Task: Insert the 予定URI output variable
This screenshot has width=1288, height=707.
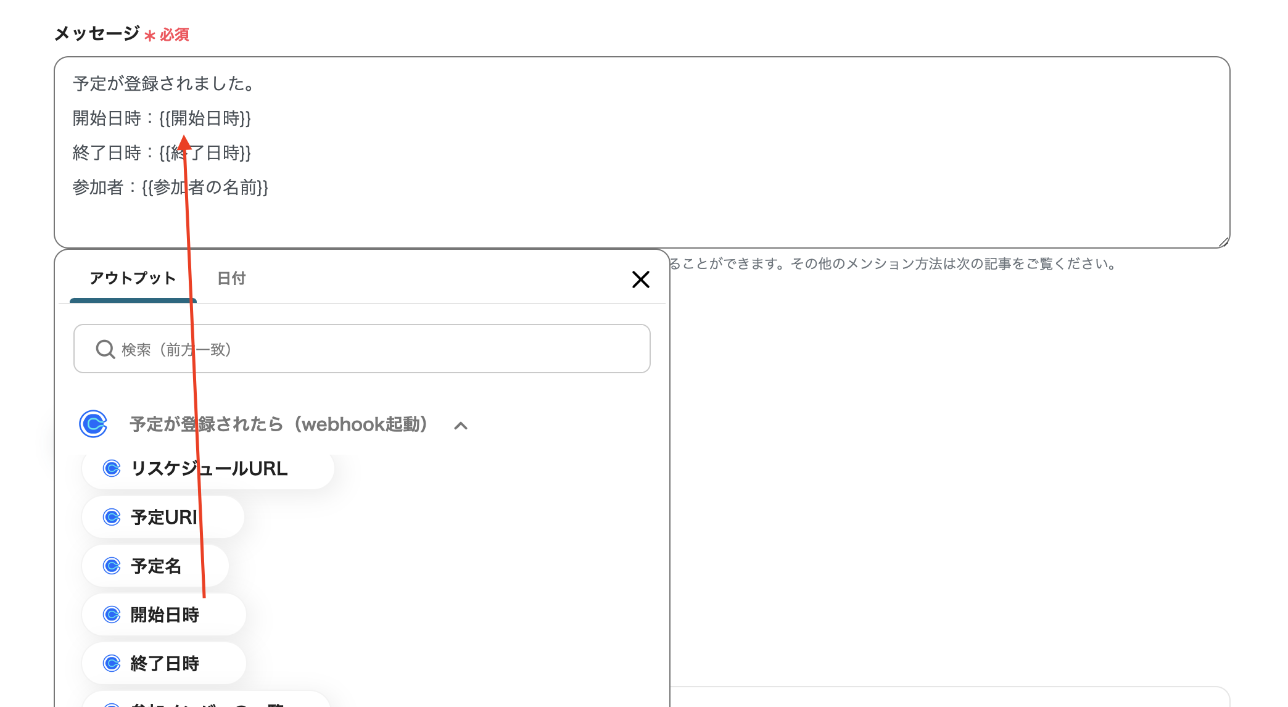Action: tap(162, 517)
